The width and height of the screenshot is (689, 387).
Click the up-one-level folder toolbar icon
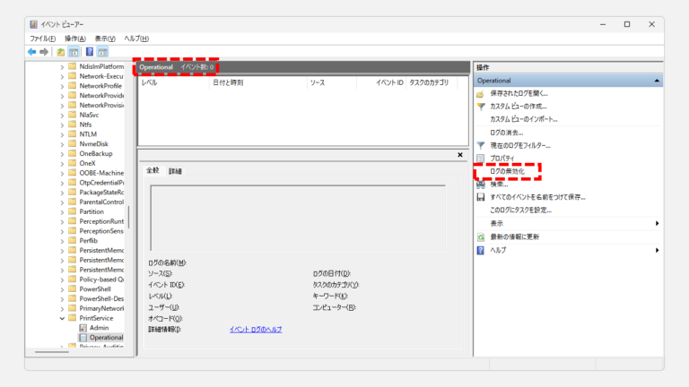61,52
